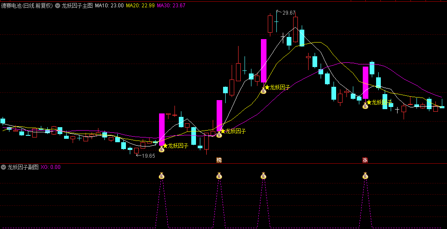This screenshot has width=447, height=229.
Task: Click the 涨 event marker
Action: (x=365, y=160)
